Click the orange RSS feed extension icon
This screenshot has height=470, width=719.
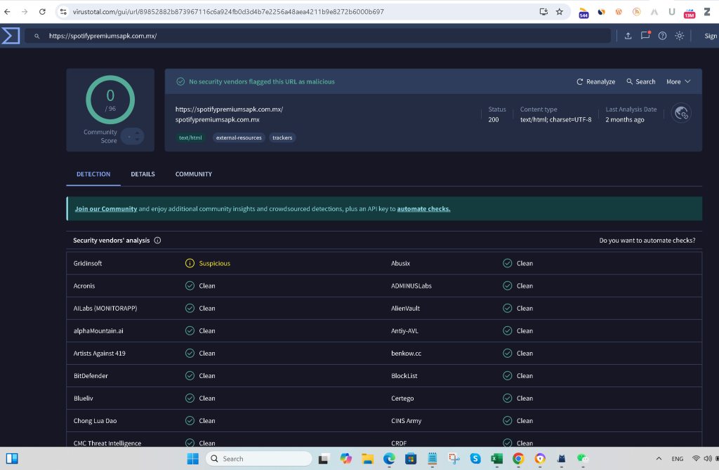[636, 12]
